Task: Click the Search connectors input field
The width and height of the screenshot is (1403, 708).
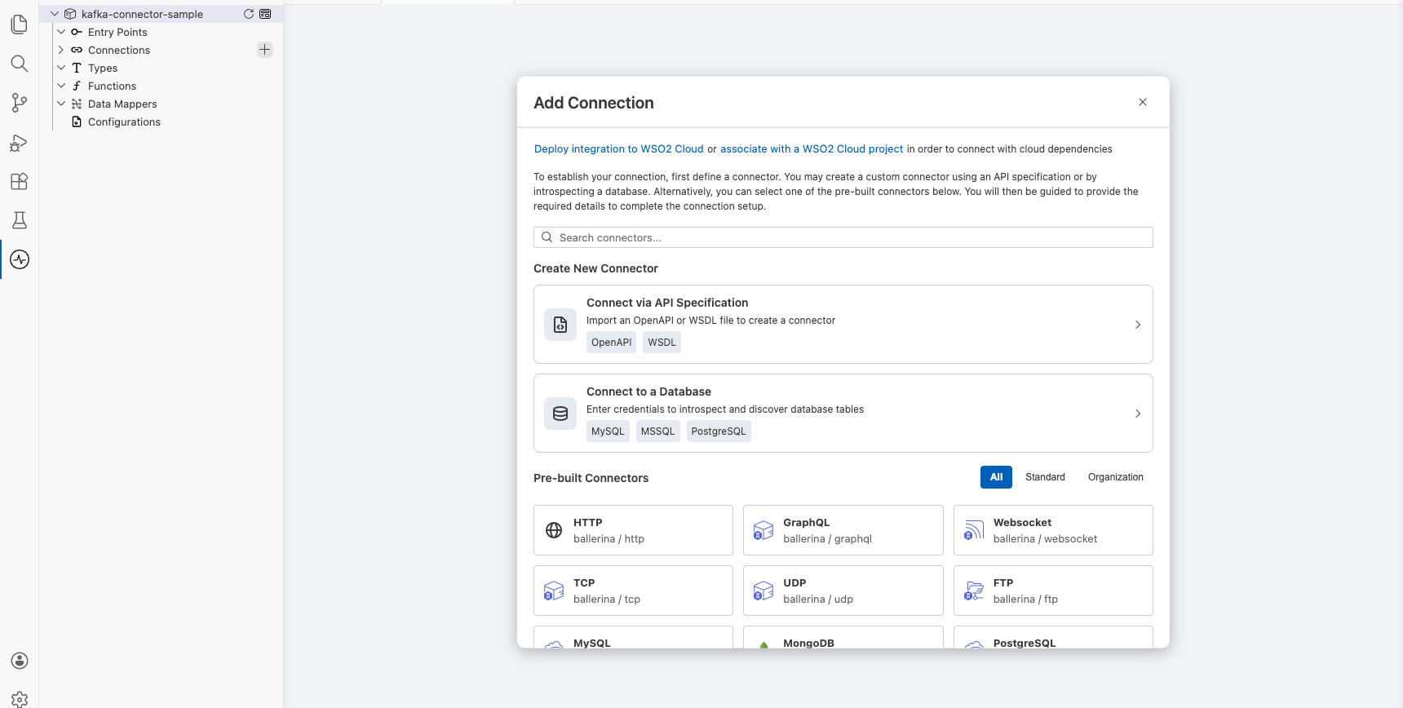Action: pos(843,237)
